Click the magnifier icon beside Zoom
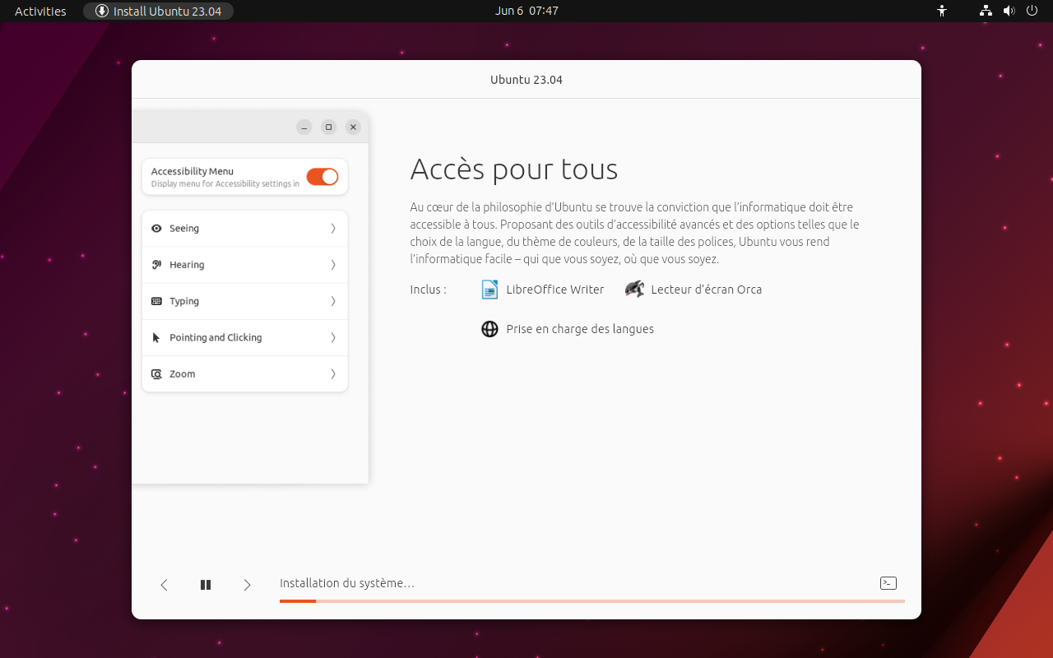Screen dimensions: 1053x658 [156, 374]
